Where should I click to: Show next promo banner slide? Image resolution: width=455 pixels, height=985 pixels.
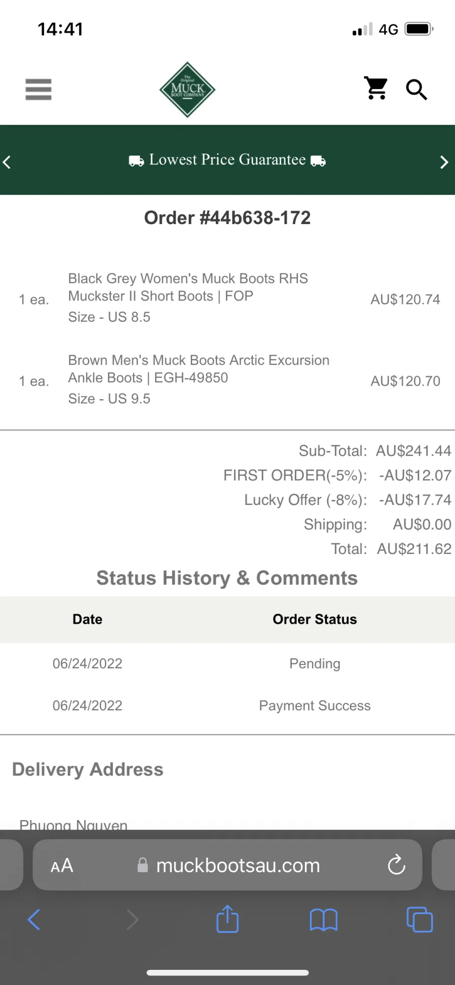444,162
